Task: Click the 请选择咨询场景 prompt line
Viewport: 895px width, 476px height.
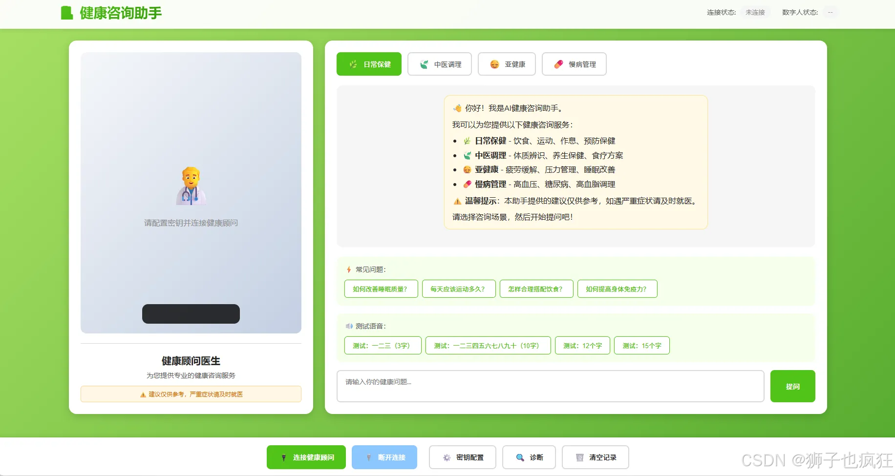Action: click(x=512, y=217)
